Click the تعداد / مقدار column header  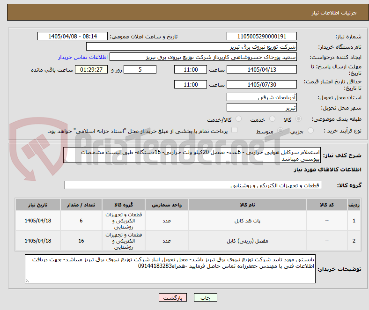81,205
